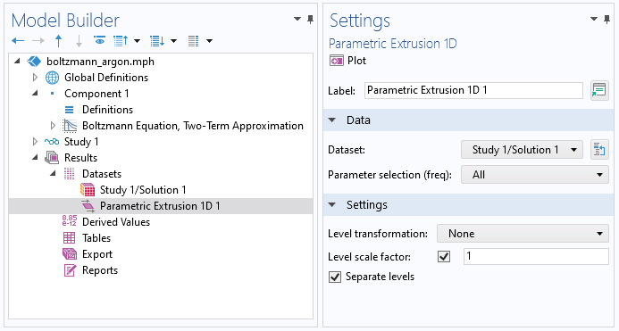Select the Datasets node
Image resolution: width=619 pixels, height=331 pixels.
click(102, 174)
